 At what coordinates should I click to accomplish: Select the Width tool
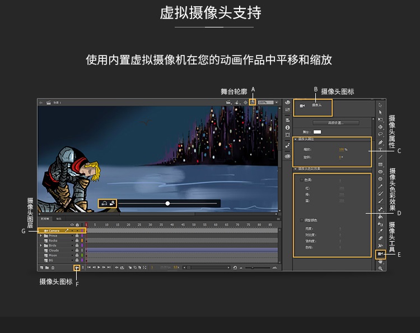coord(380,246)
